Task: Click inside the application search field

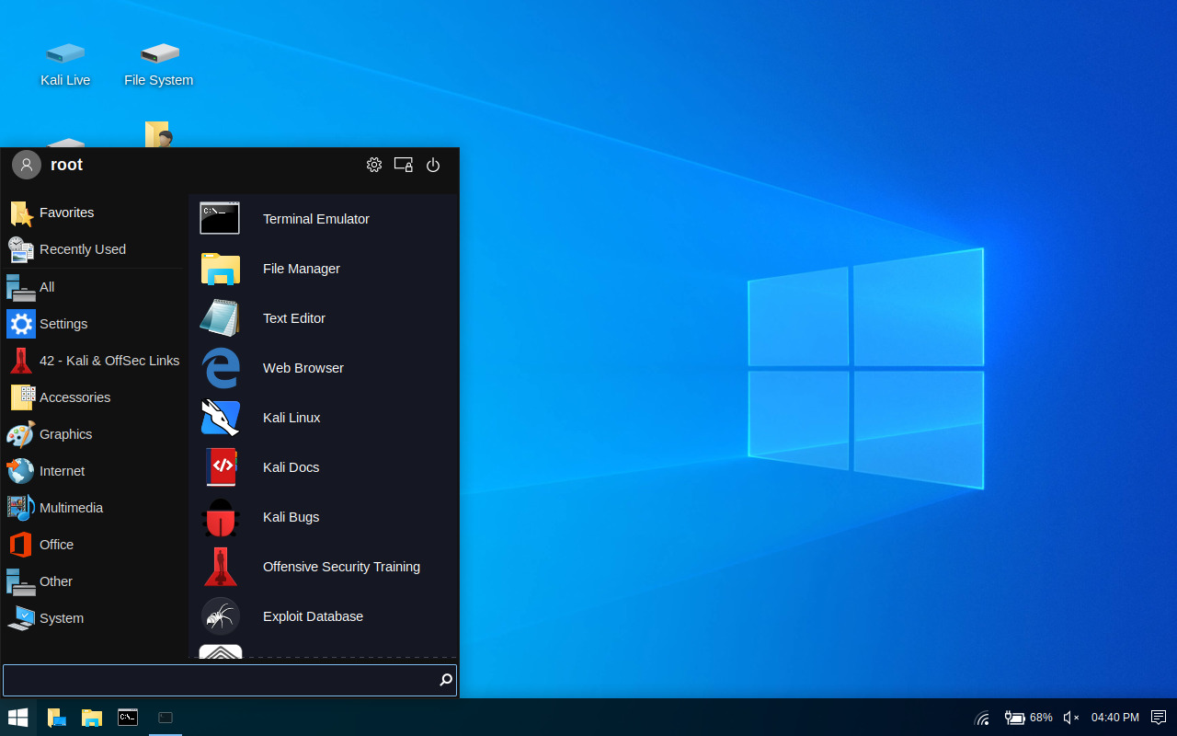Action: (221, 680)
